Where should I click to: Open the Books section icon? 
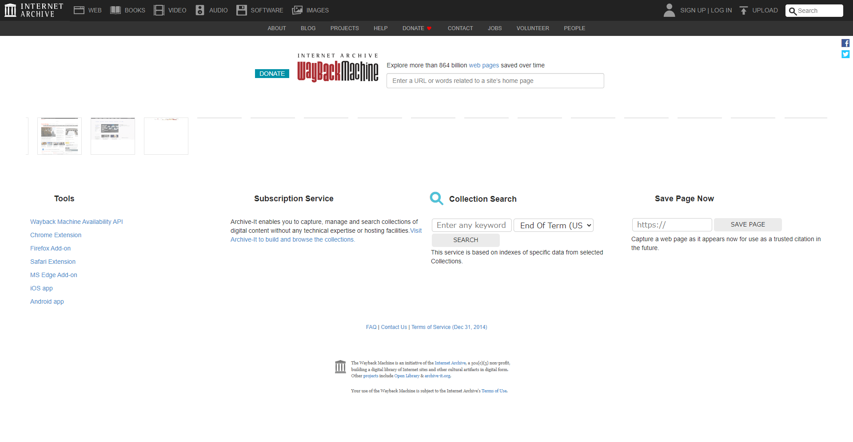116,10
